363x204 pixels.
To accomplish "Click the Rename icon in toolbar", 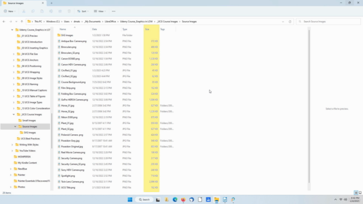I will [x=51, y=11].
